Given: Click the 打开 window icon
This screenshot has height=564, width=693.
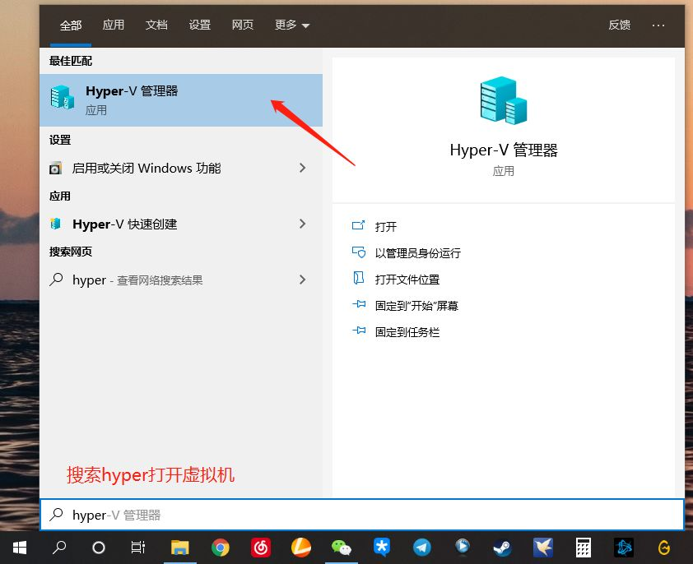Looking at the screenshot, I should tap(358, 226).
